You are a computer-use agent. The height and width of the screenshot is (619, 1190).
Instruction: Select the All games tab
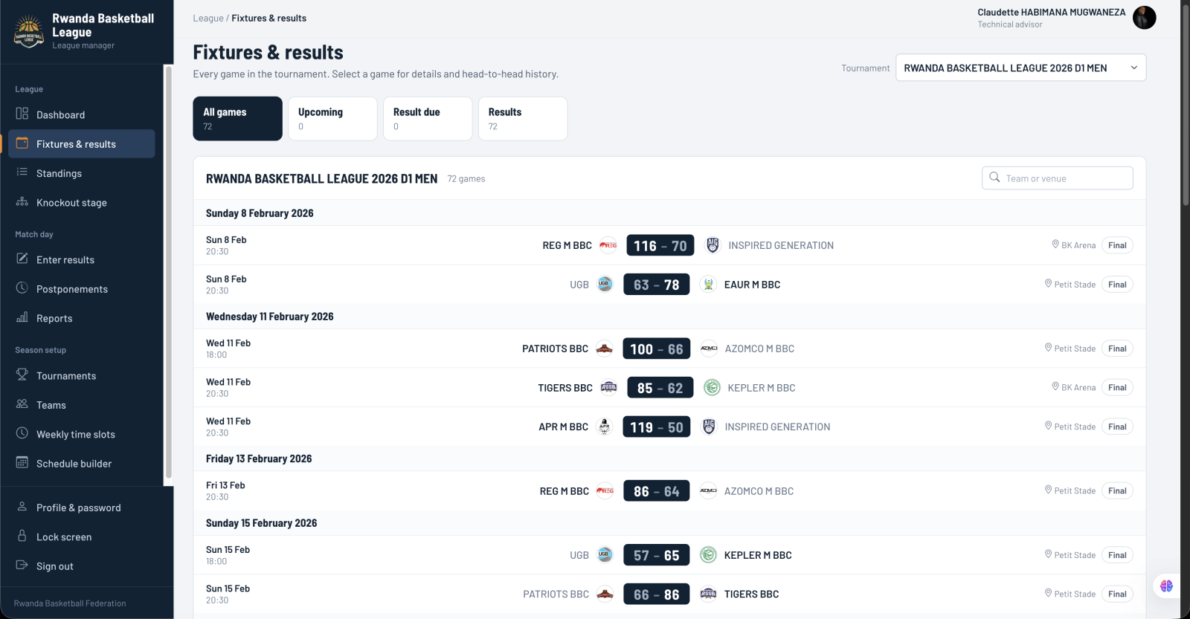[x=237, y=118]
